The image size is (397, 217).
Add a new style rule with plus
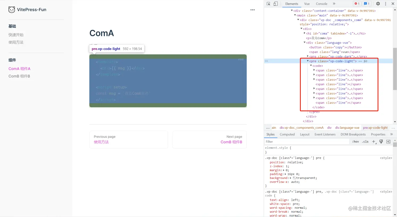[374, 142]
